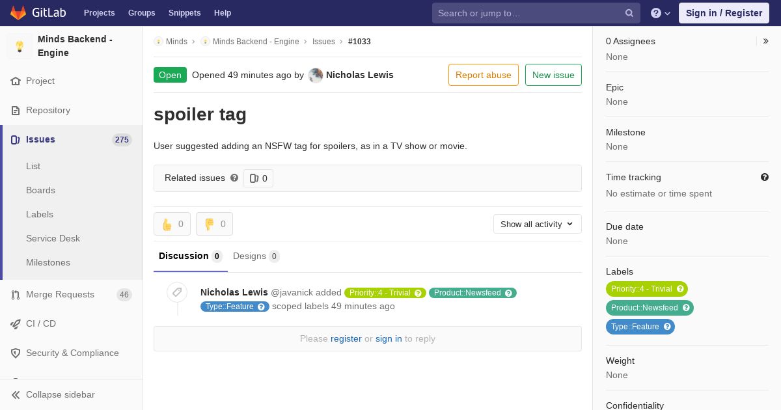Open Milestones in sidebar
The width and height of the screenshot is (781, 410).
[x=48, y=263]
